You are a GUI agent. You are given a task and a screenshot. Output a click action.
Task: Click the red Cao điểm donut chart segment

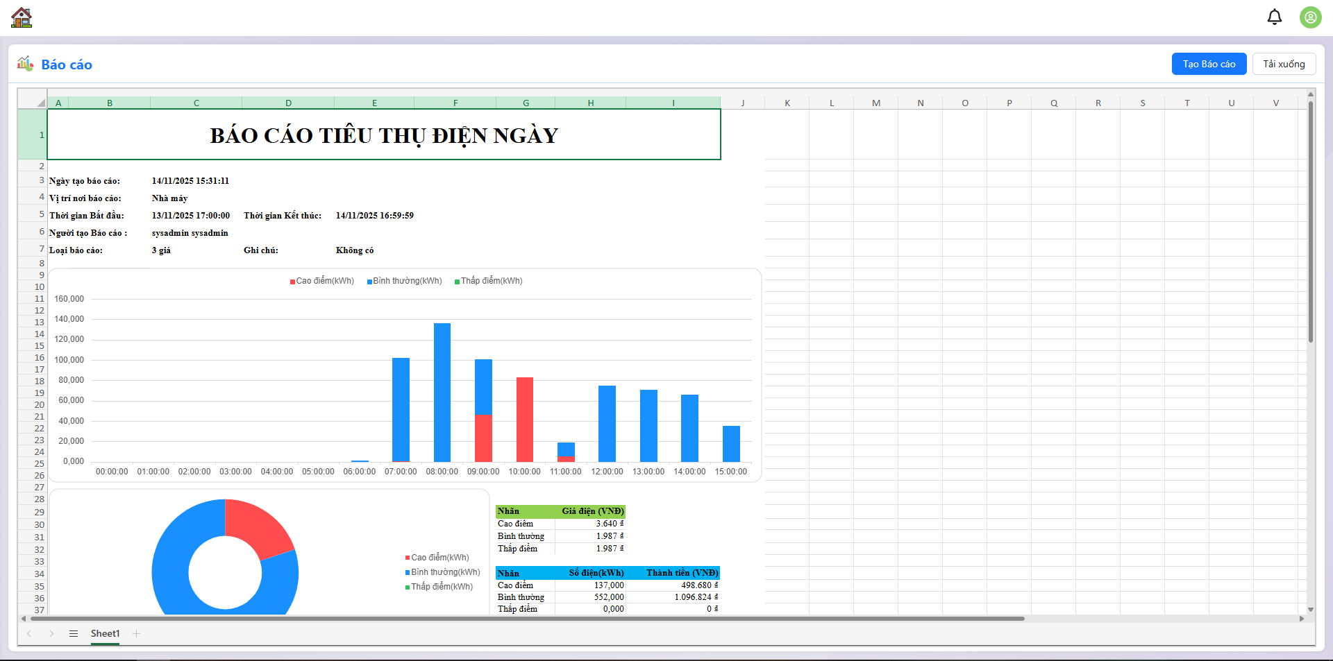pos(258,524)
